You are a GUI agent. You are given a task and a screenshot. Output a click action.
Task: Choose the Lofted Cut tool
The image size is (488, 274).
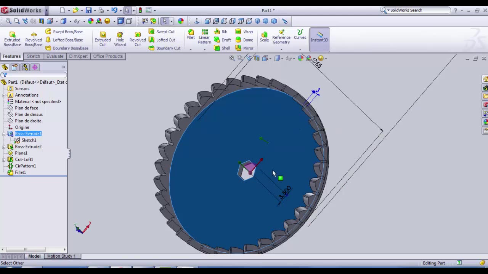[162, 40]
